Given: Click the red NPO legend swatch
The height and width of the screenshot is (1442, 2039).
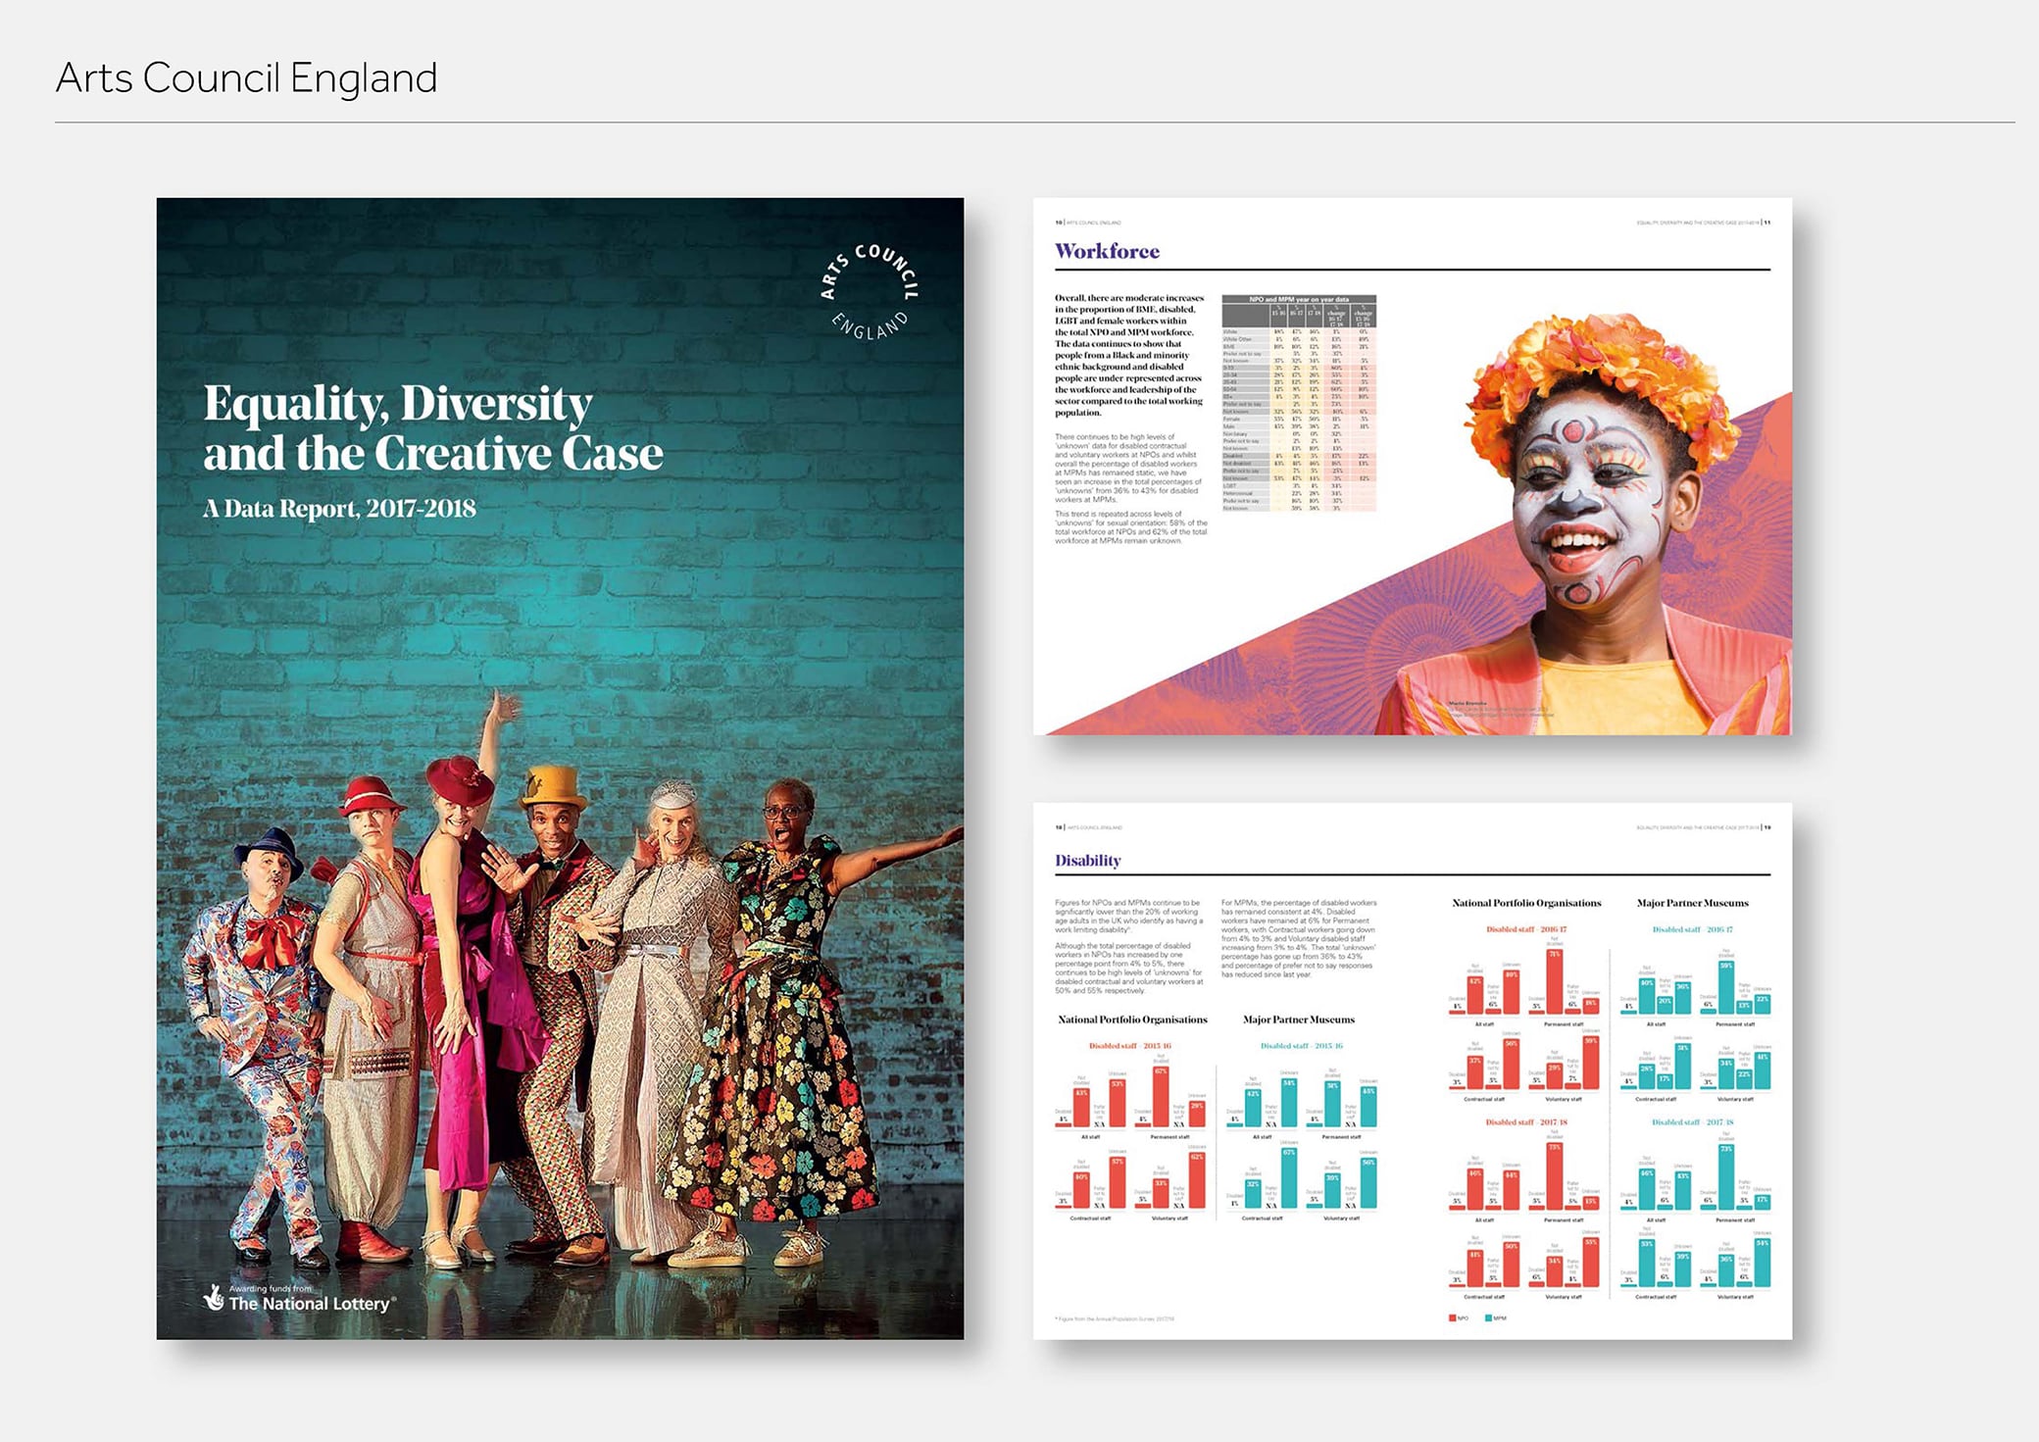Looking at the screenshot, I should pos(1452,1318).
